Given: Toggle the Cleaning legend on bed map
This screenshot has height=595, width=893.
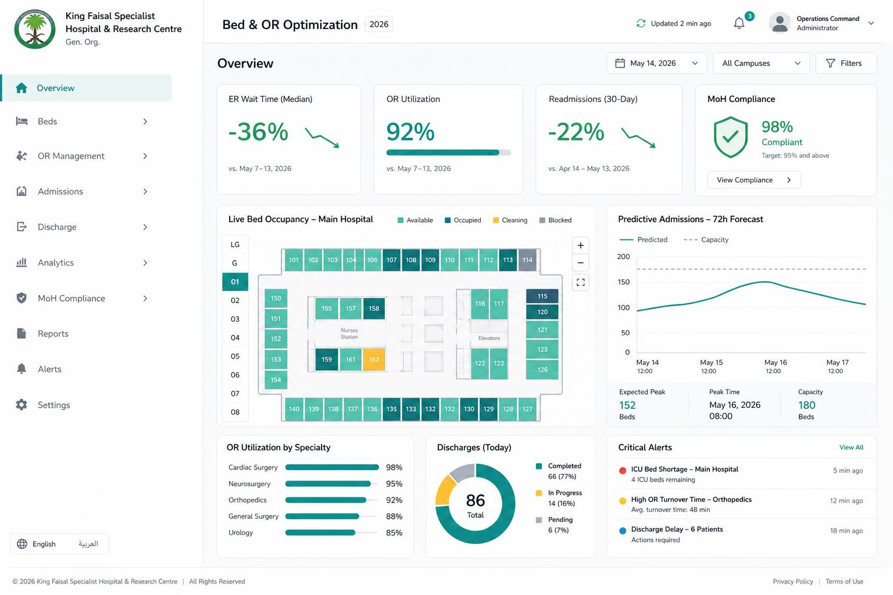Looking at the screenshot, I should click(510, 220).
